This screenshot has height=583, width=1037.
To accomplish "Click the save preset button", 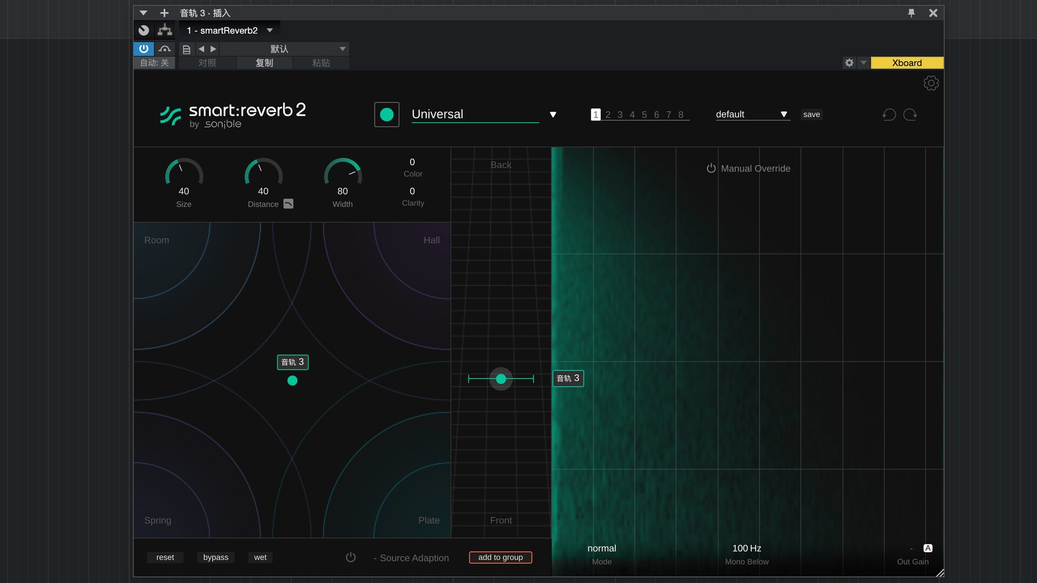I will 811,114.
